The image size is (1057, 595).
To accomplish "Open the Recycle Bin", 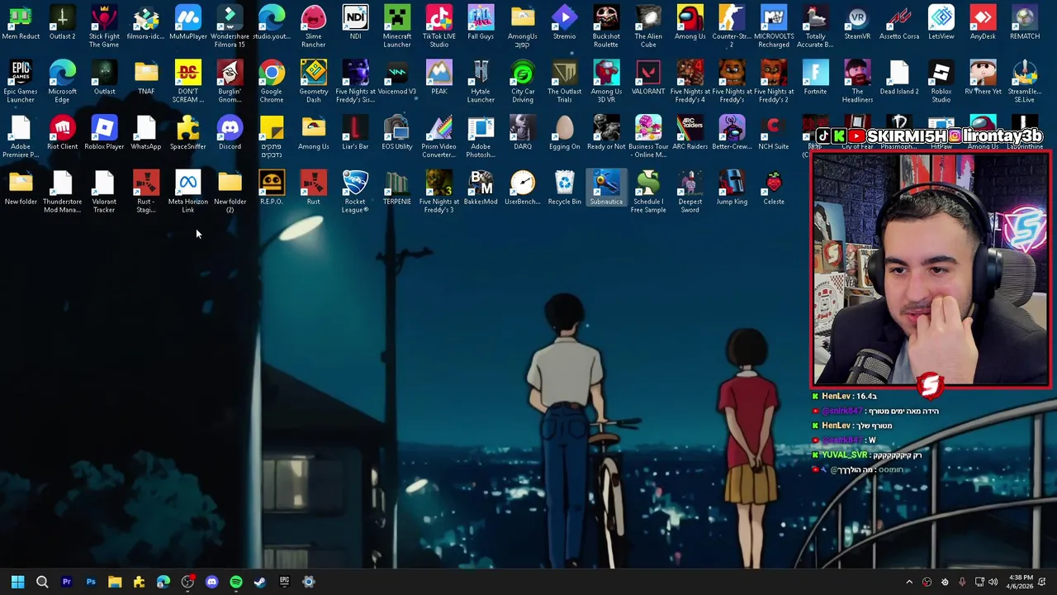I will click(x=564, y=188).
